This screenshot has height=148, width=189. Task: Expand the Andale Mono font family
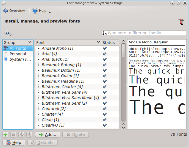click(x=38, y=48)
